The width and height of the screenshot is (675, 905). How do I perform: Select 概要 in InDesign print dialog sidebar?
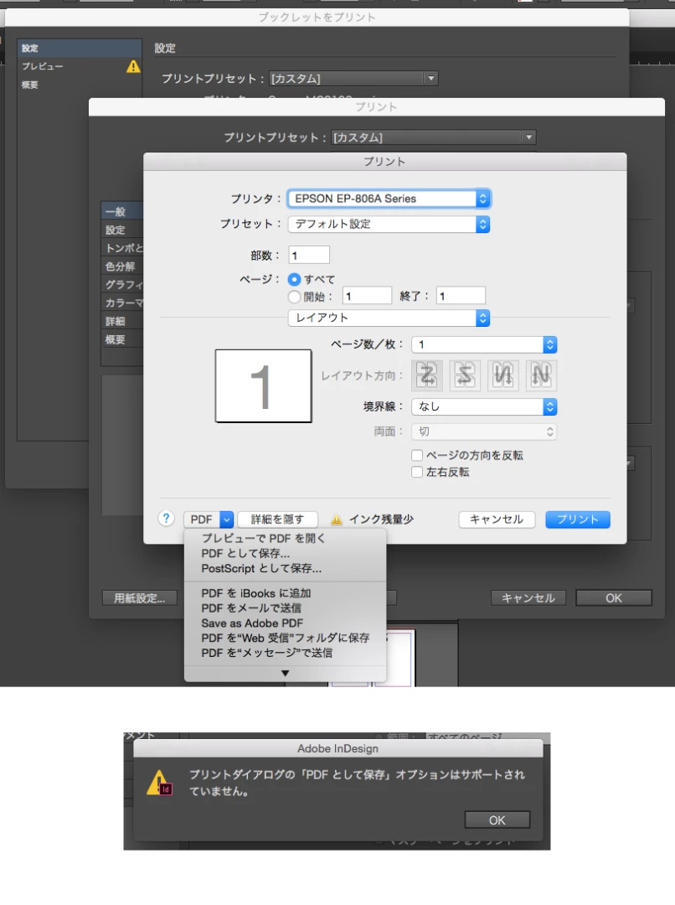tap(122, 339)
